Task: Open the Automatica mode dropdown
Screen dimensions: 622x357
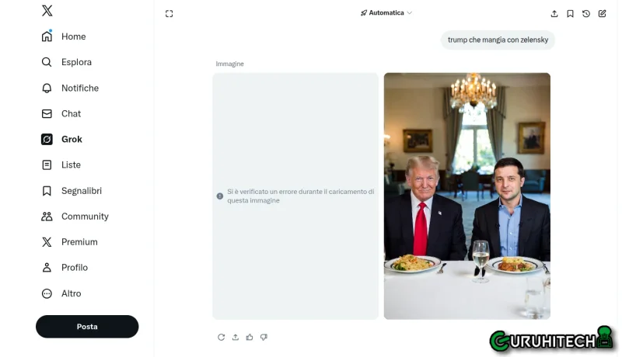Action: [386, 13]
